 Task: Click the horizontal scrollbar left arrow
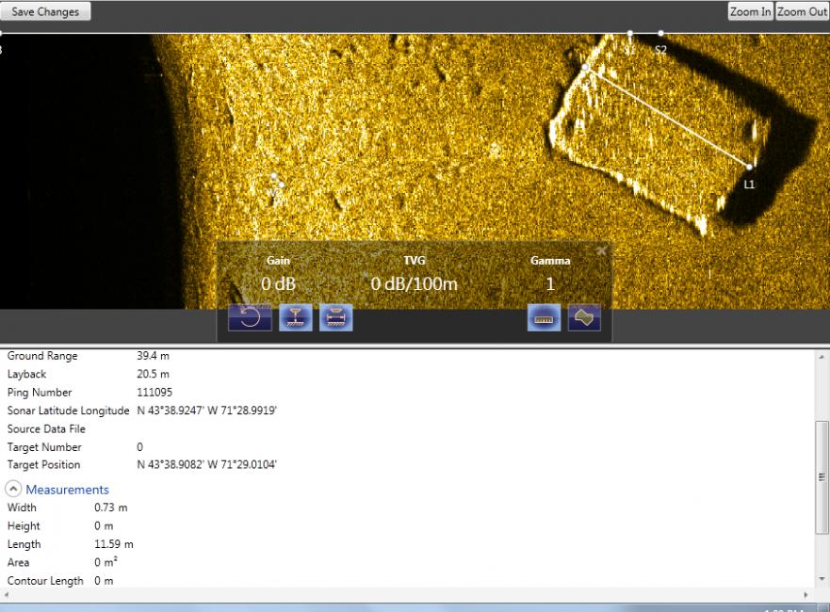(7, 594)
